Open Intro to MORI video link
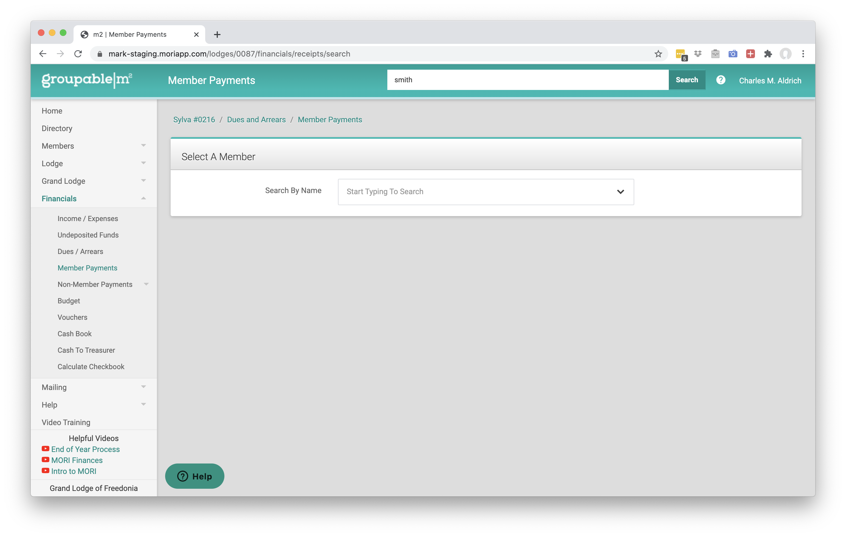Viewport: 846px width, 537px height. click(x=74, y=471)
